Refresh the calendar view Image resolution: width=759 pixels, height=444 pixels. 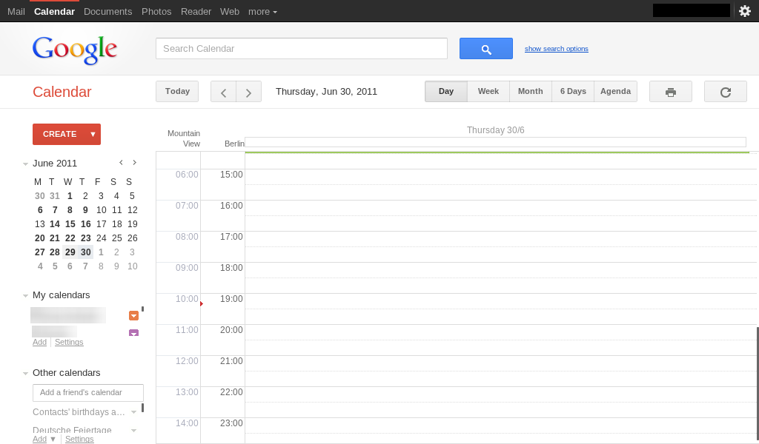coord(726,92)
